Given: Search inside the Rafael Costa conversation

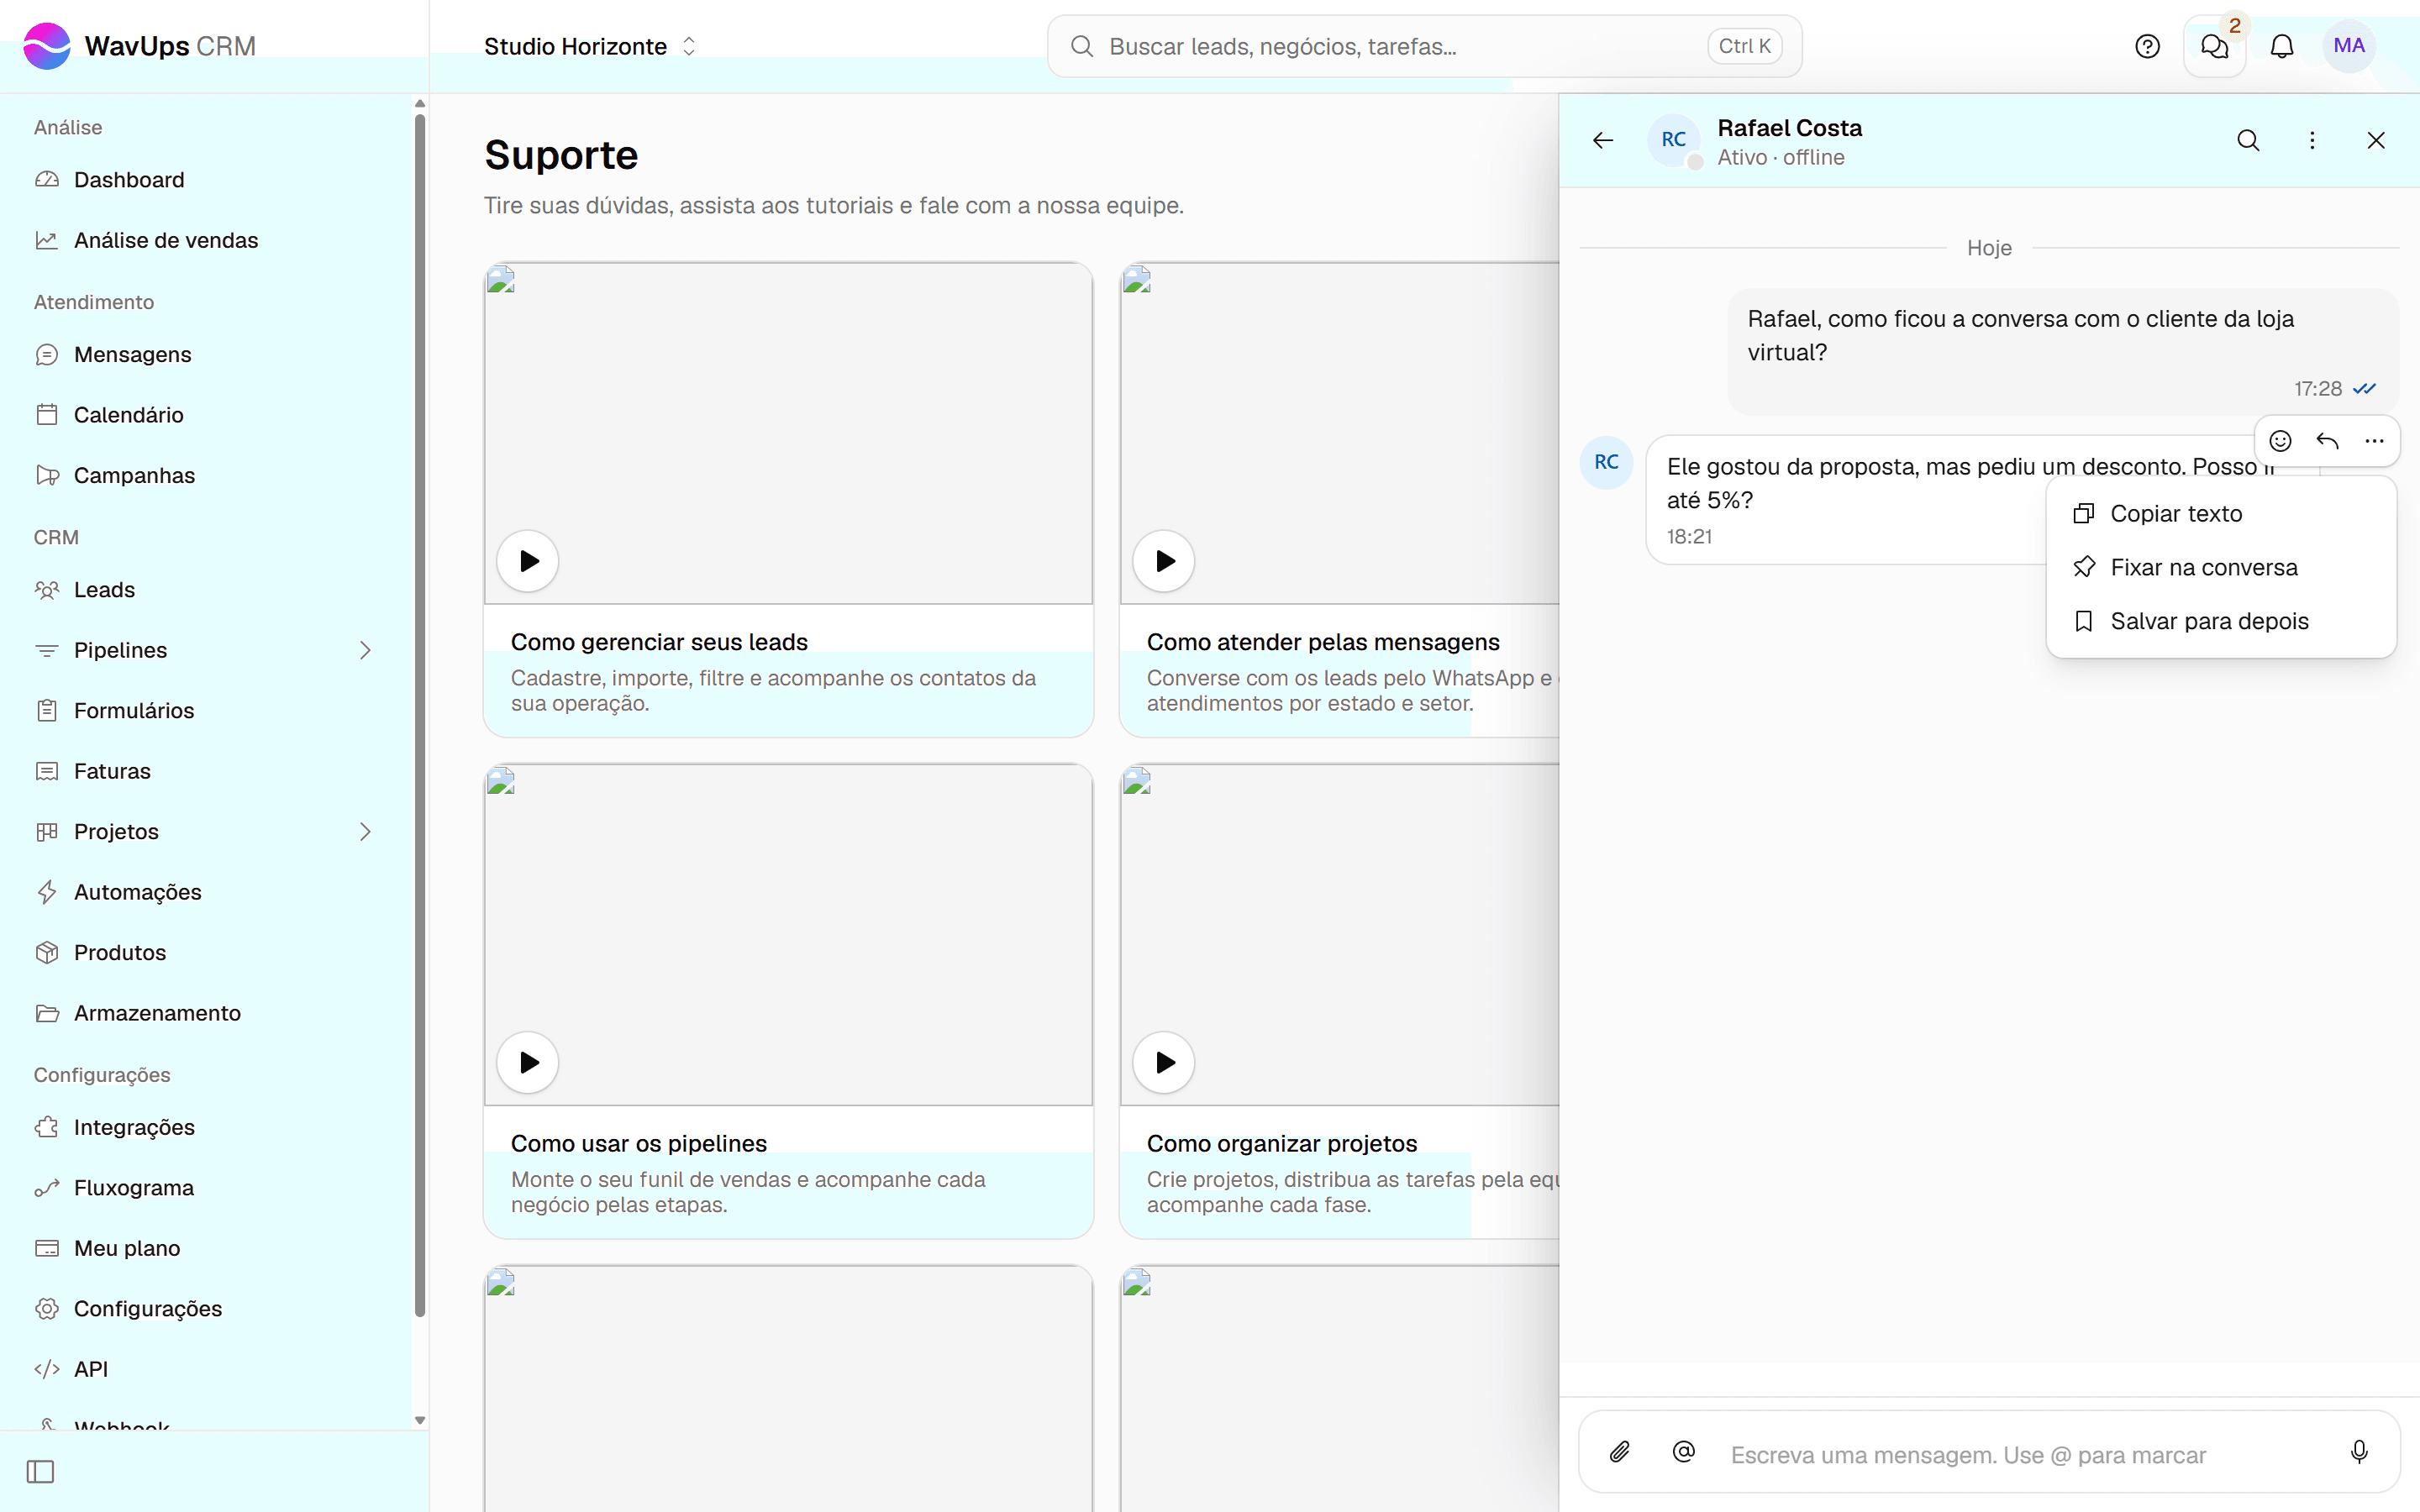Looking at the screenshot, I should [x=2248, y=140].
